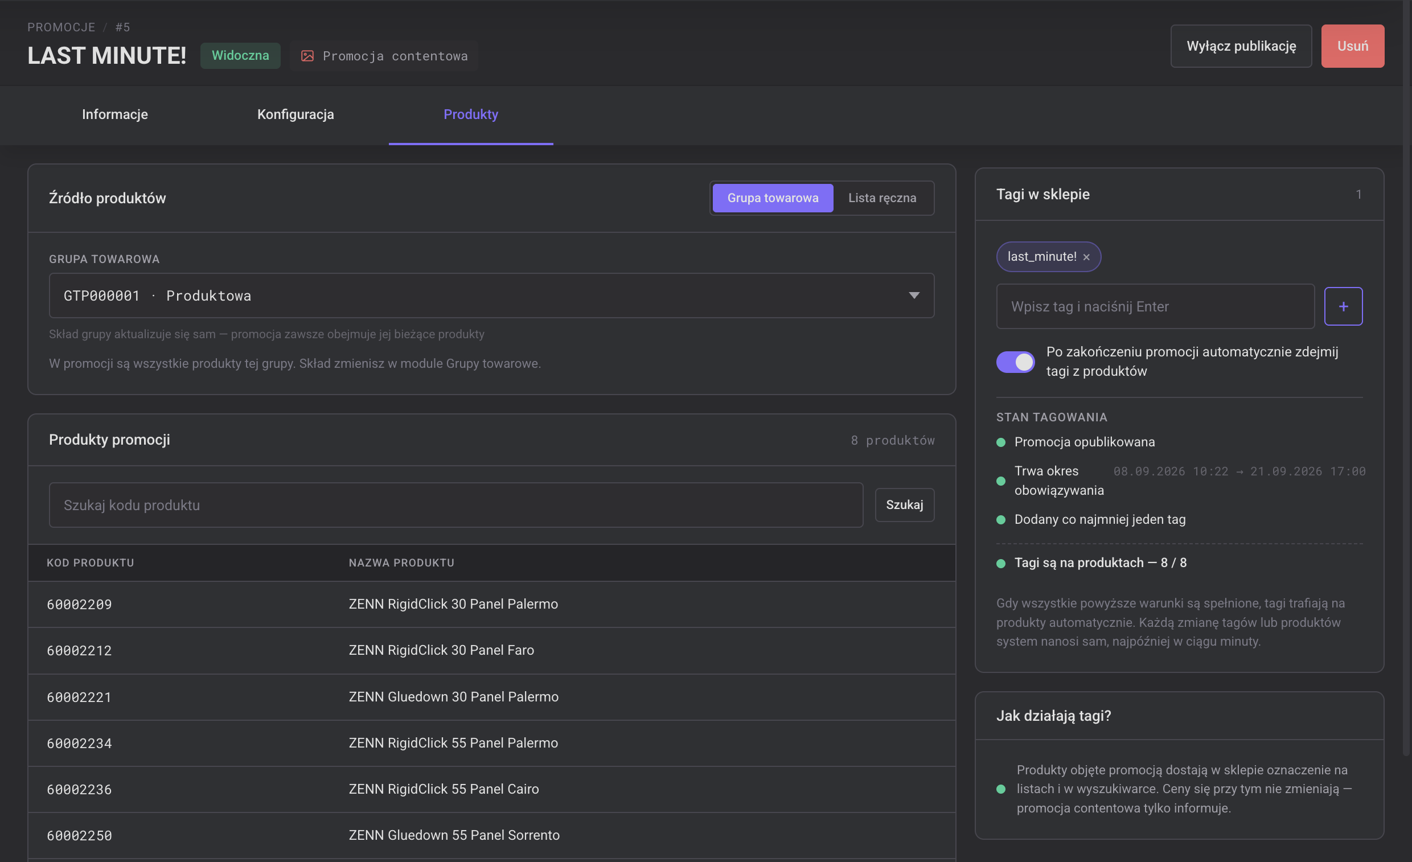Click the 8 produktów counter
This screenshot has width=1412, height=862.
click(892, 440)
